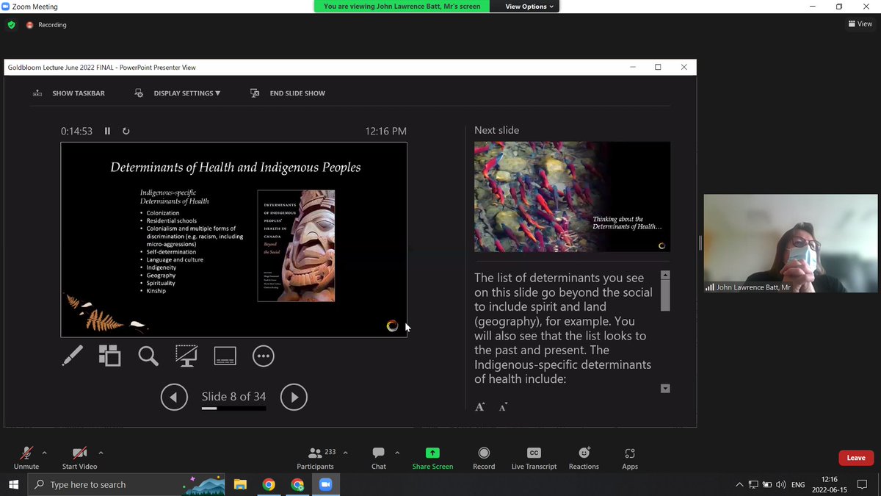This screenshot has width=881, height=496.
Task: Click the notes scrollbar thumb
Action: coord(665,295)
